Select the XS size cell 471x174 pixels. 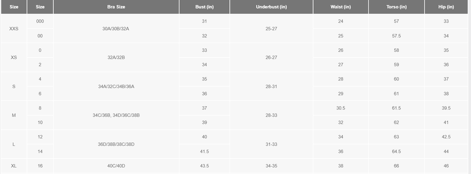point(14,57)
